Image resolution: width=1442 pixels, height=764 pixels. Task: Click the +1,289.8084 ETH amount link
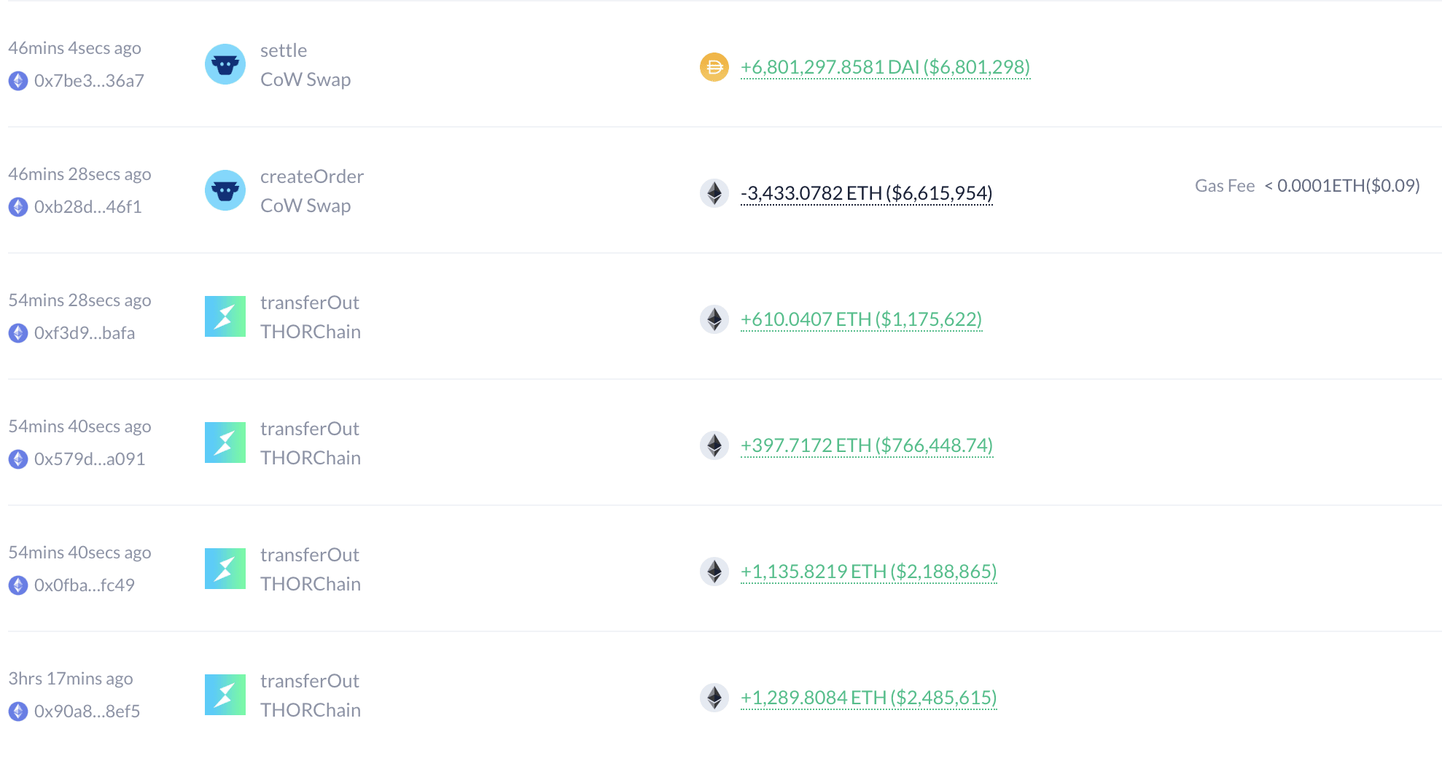coord(868,698)
